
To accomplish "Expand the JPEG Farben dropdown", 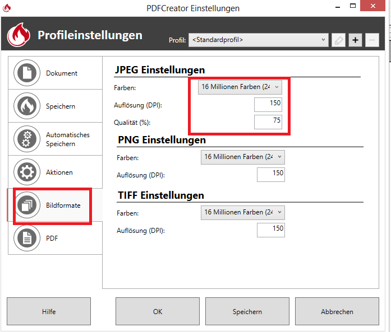I will pyautogui.click(x=240, y=87).
